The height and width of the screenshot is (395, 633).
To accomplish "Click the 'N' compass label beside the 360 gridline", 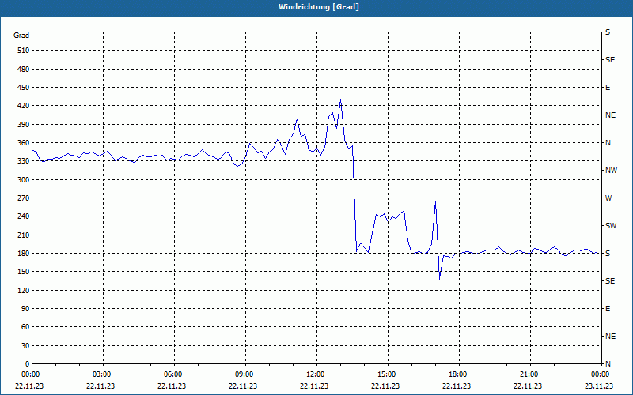I will pyautogui.click(x=608, y=143).
